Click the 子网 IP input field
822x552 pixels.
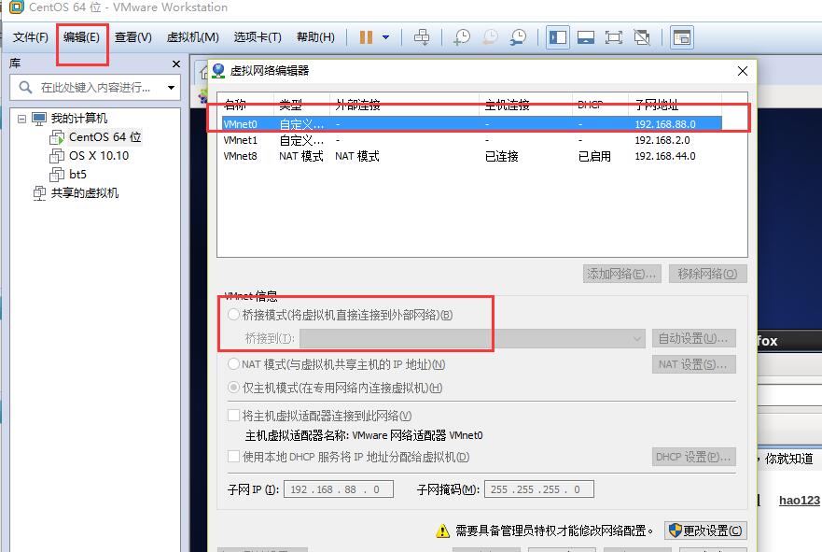339,489
